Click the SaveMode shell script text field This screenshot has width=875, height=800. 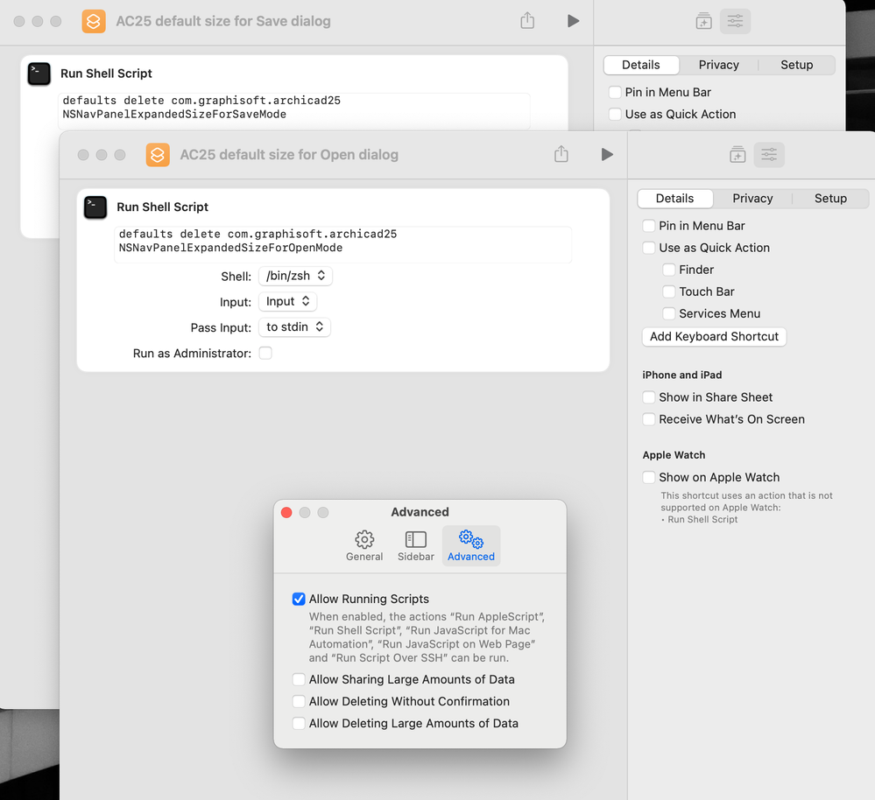pos(294,110)
